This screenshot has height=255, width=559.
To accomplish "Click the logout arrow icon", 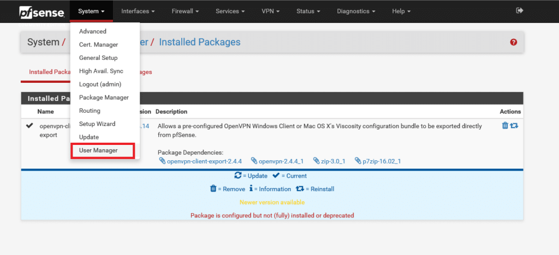I will [519, 10].
